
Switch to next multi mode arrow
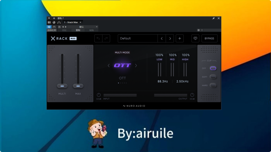(136, 65)
